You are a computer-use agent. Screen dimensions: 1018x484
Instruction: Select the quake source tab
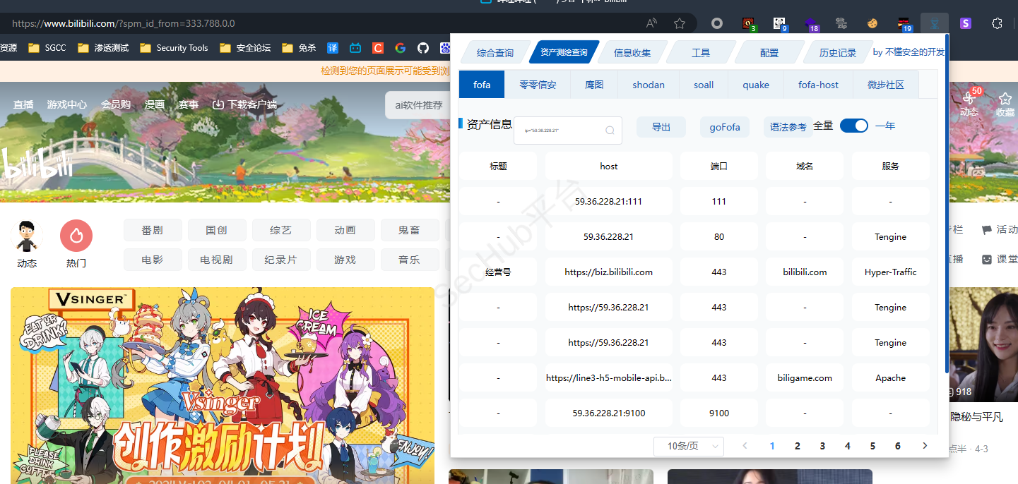pyautogui.click(x=755, y=85)
